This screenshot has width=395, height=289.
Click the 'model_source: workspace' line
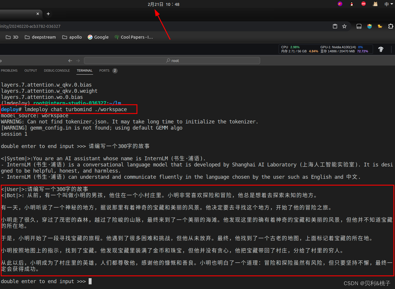pos(35,116)
